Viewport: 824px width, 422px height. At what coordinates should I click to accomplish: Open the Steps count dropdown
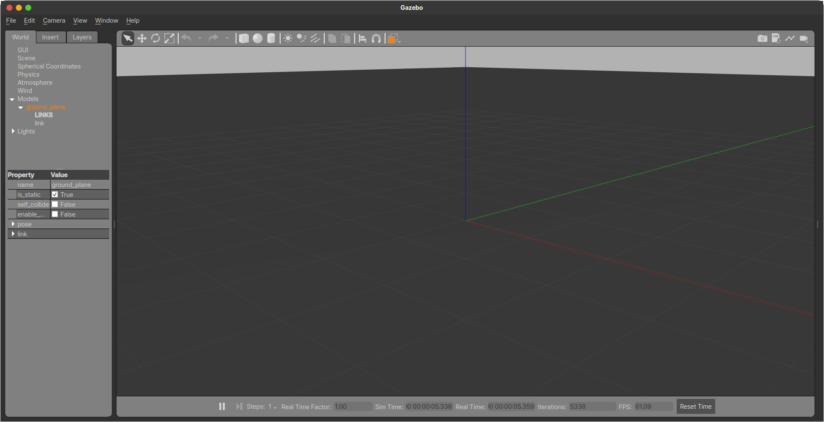point(272,407)
